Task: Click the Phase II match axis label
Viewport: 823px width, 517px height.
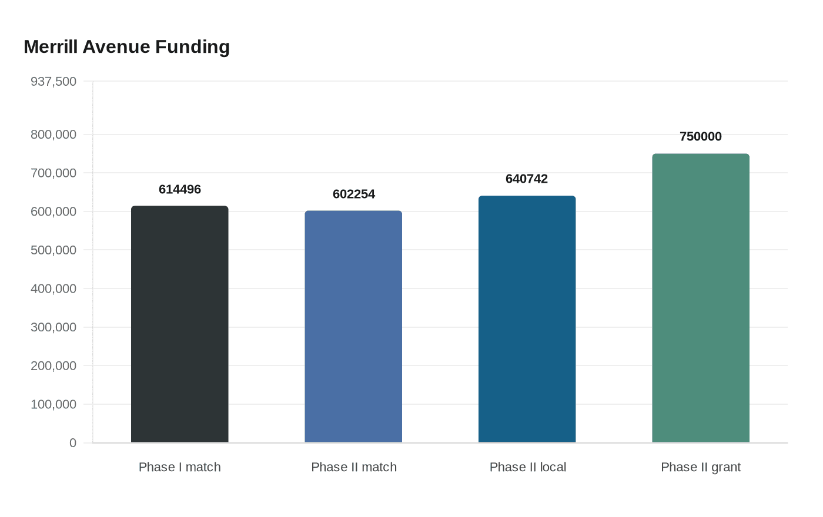Action: coord(354,467)
